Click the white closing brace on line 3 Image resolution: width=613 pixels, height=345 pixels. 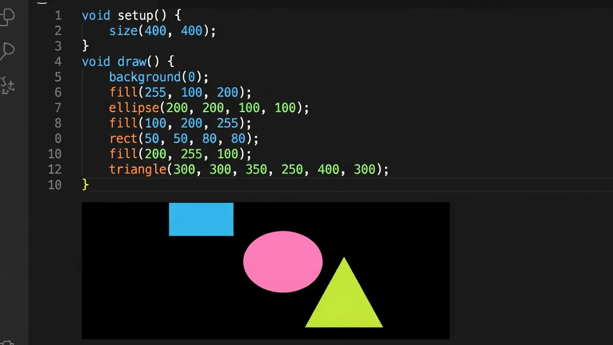(85, 46)
